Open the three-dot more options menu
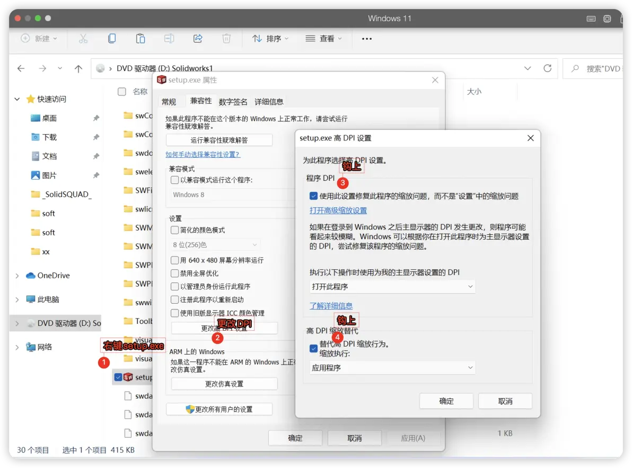The image size is (632, 468). pyautogui.click(x=366, y=39)
